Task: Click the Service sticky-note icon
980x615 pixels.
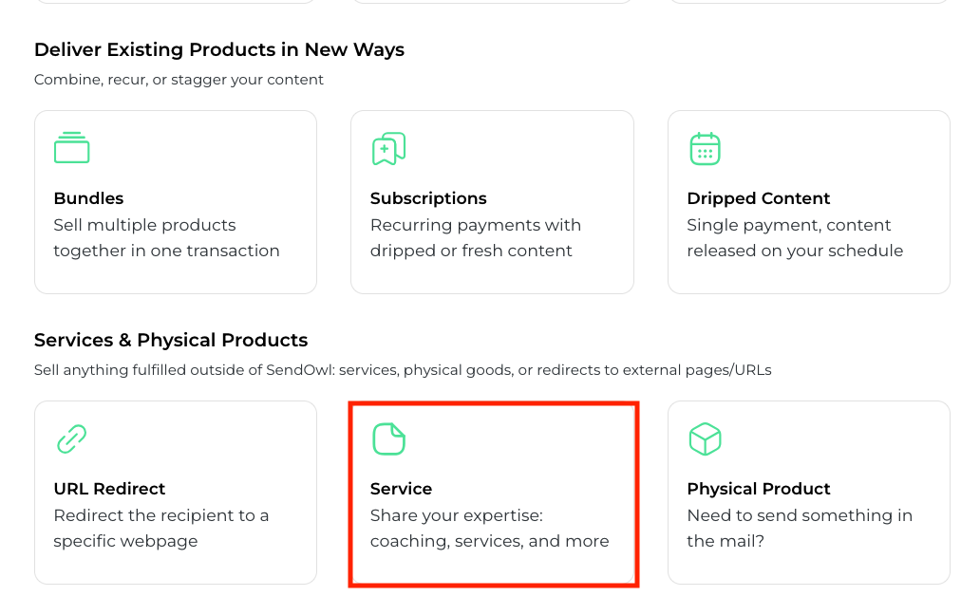Action: pyautogui.click(x=388, y=438)
